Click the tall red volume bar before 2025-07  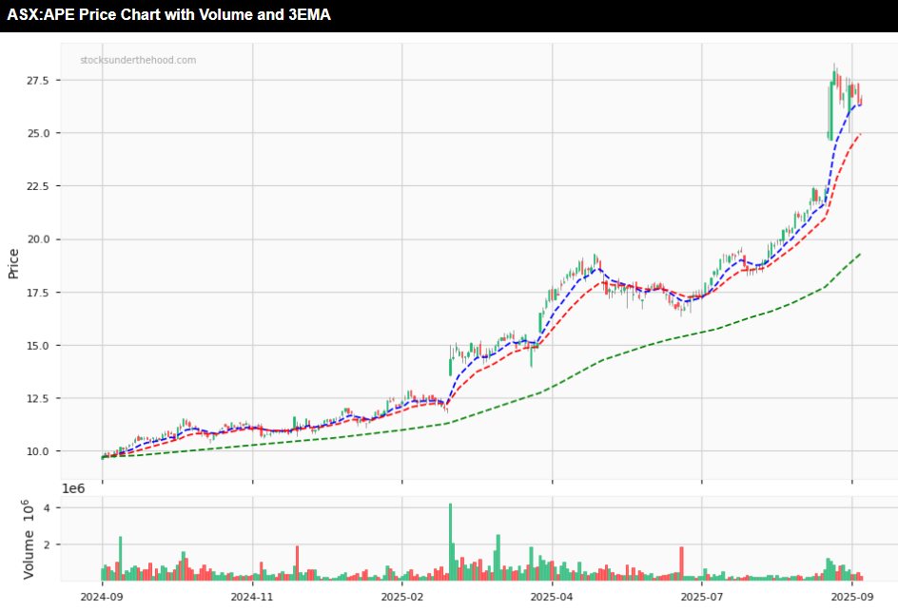[682, 563]
